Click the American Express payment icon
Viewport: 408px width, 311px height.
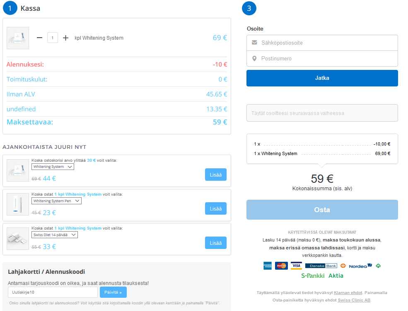(x=267, y=266)
